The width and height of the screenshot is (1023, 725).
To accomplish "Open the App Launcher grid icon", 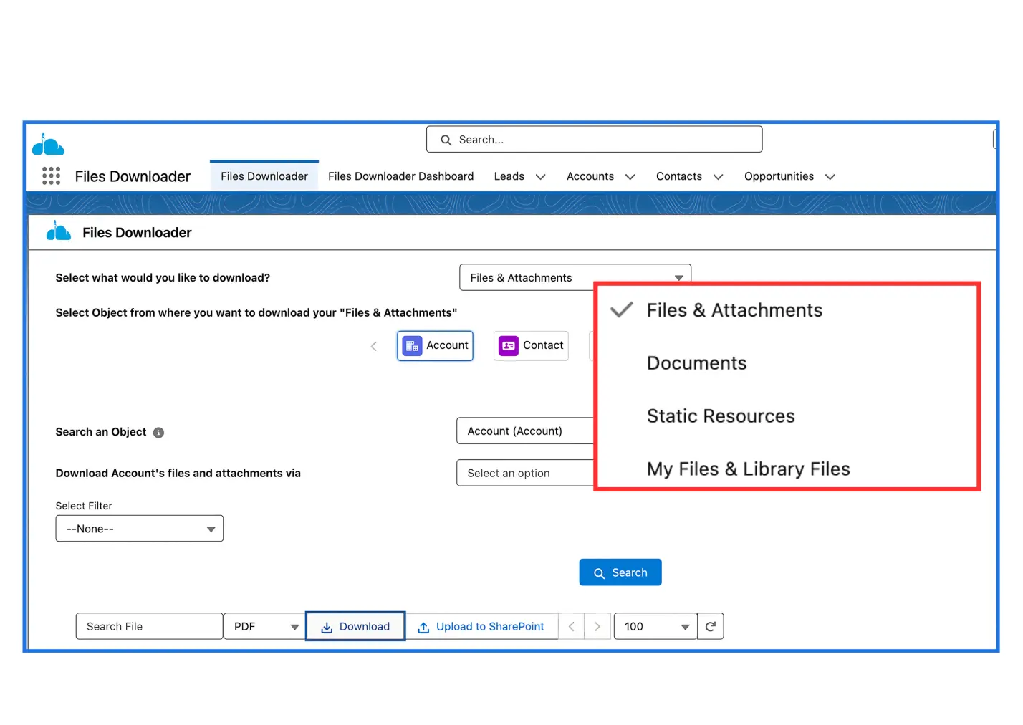I will coord(51,176).
